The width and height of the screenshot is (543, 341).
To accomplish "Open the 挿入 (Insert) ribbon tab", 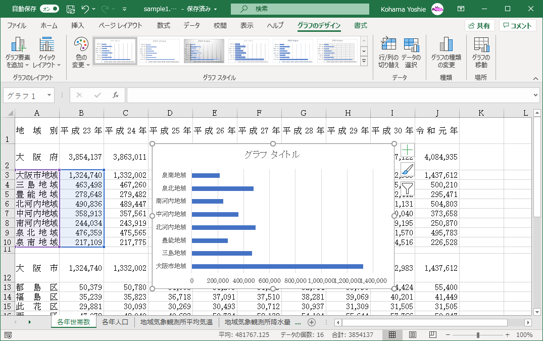I will (x=77, y=26).
